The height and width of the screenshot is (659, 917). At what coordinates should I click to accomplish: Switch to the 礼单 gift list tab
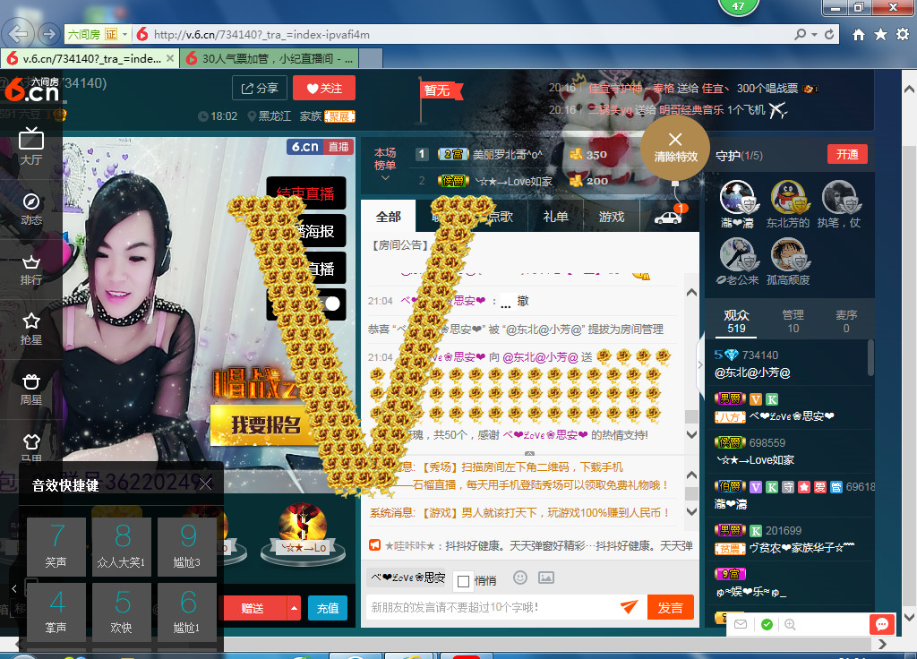coord(555,217)
